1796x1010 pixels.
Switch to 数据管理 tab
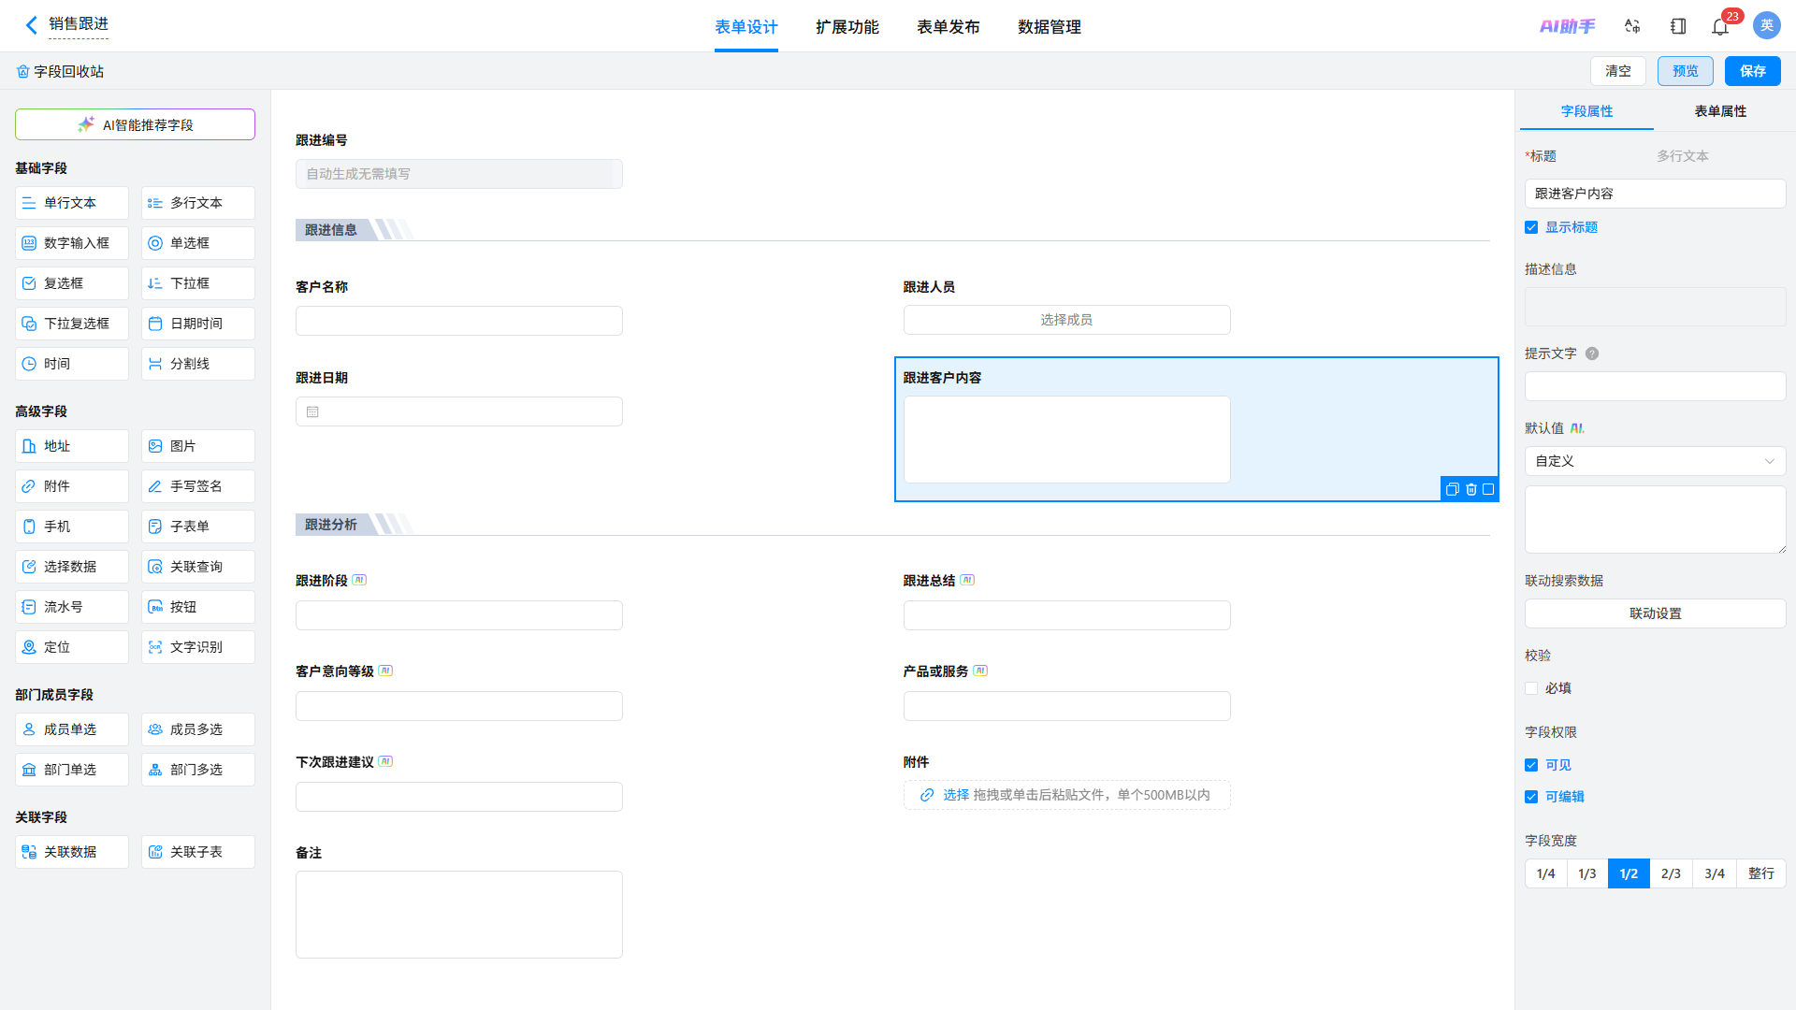point(1050,27)
